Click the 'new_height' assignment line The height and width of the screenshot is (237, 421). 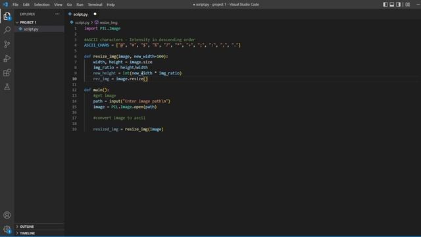pos(137,73)
